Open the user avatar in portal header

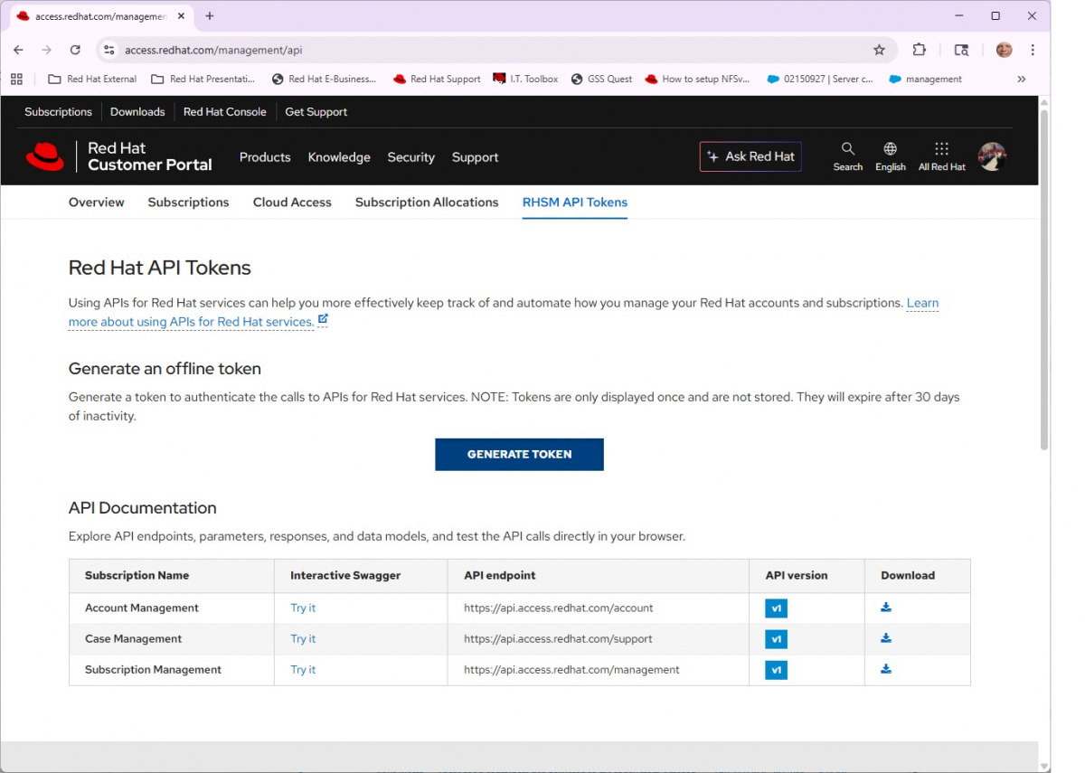(x=992, y=156)
